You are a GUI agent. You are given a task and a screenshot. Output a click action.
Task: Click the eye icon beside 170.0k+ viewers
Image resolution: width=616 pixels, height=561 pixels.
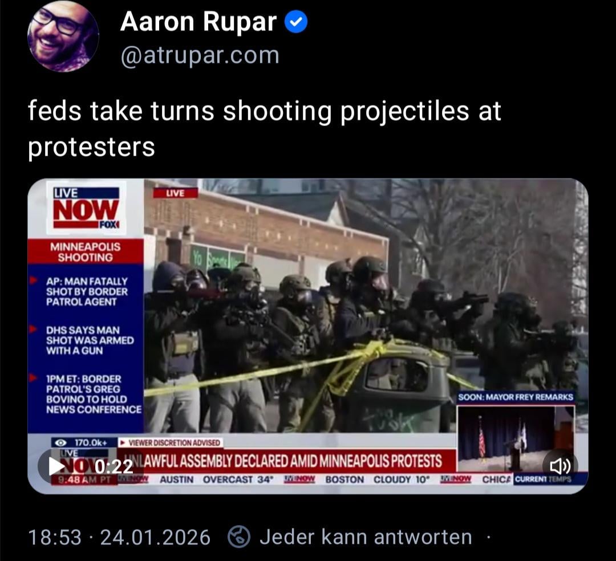60,443
